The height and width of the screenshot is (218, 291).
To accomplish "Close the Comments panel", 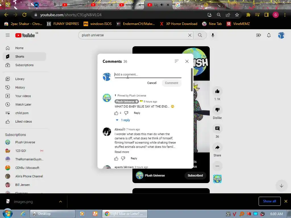I will tap(187, 61).
